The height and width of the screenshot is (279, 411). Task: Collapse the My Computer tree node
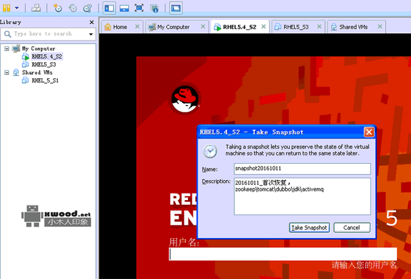(7, 49)
